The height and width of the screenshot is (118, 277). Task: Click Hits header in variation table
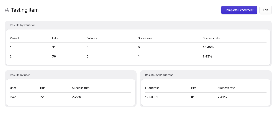click(x=55, y=38)
